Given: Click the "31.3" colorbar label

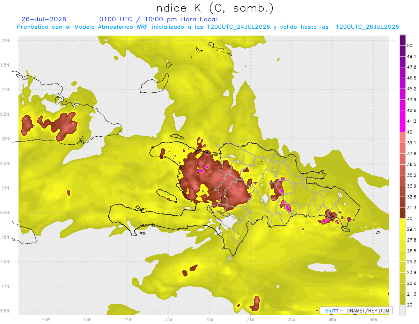Looking at the screenshot, I should tap(412, 208).
